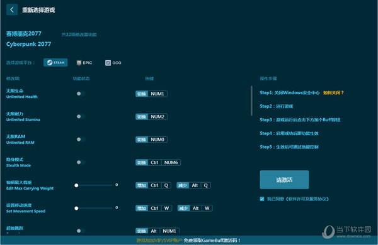Viewport: 378px width, 245px height.
Task: Toggle Unlimited RAM switch
Action: [x=81, y=139]
